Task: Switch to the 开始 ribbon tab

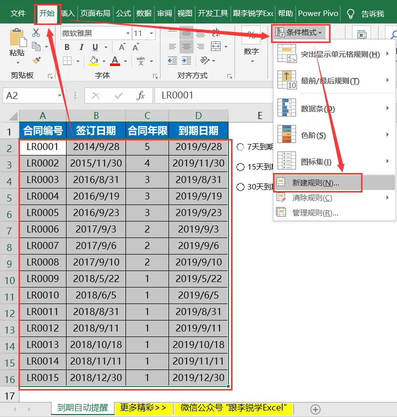Action: (47, 13)
